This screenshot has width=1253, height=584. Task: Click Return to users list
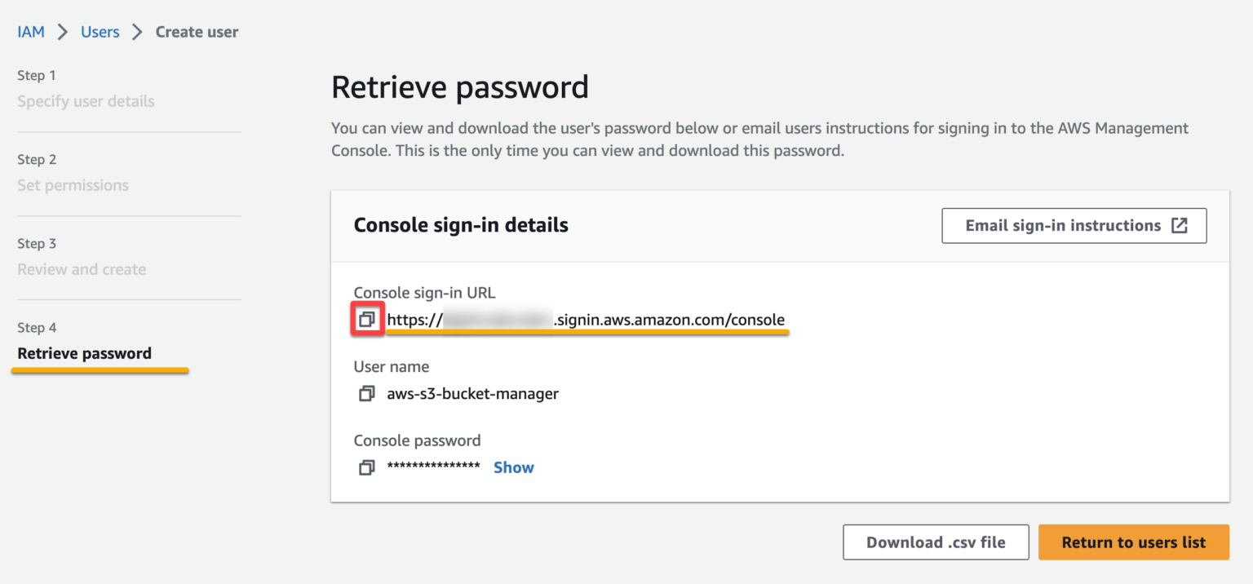(1133, 542)
